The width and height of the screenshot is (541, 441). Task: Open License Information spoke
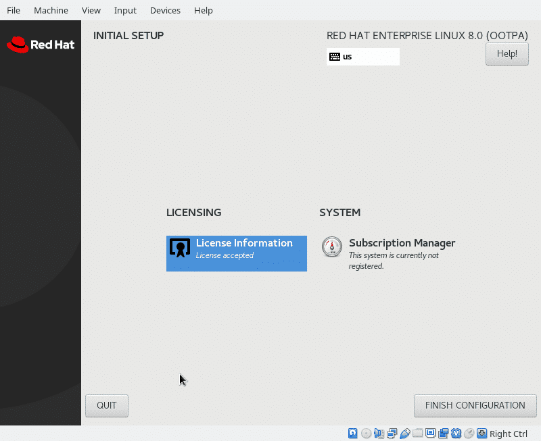tap(236, 253)
